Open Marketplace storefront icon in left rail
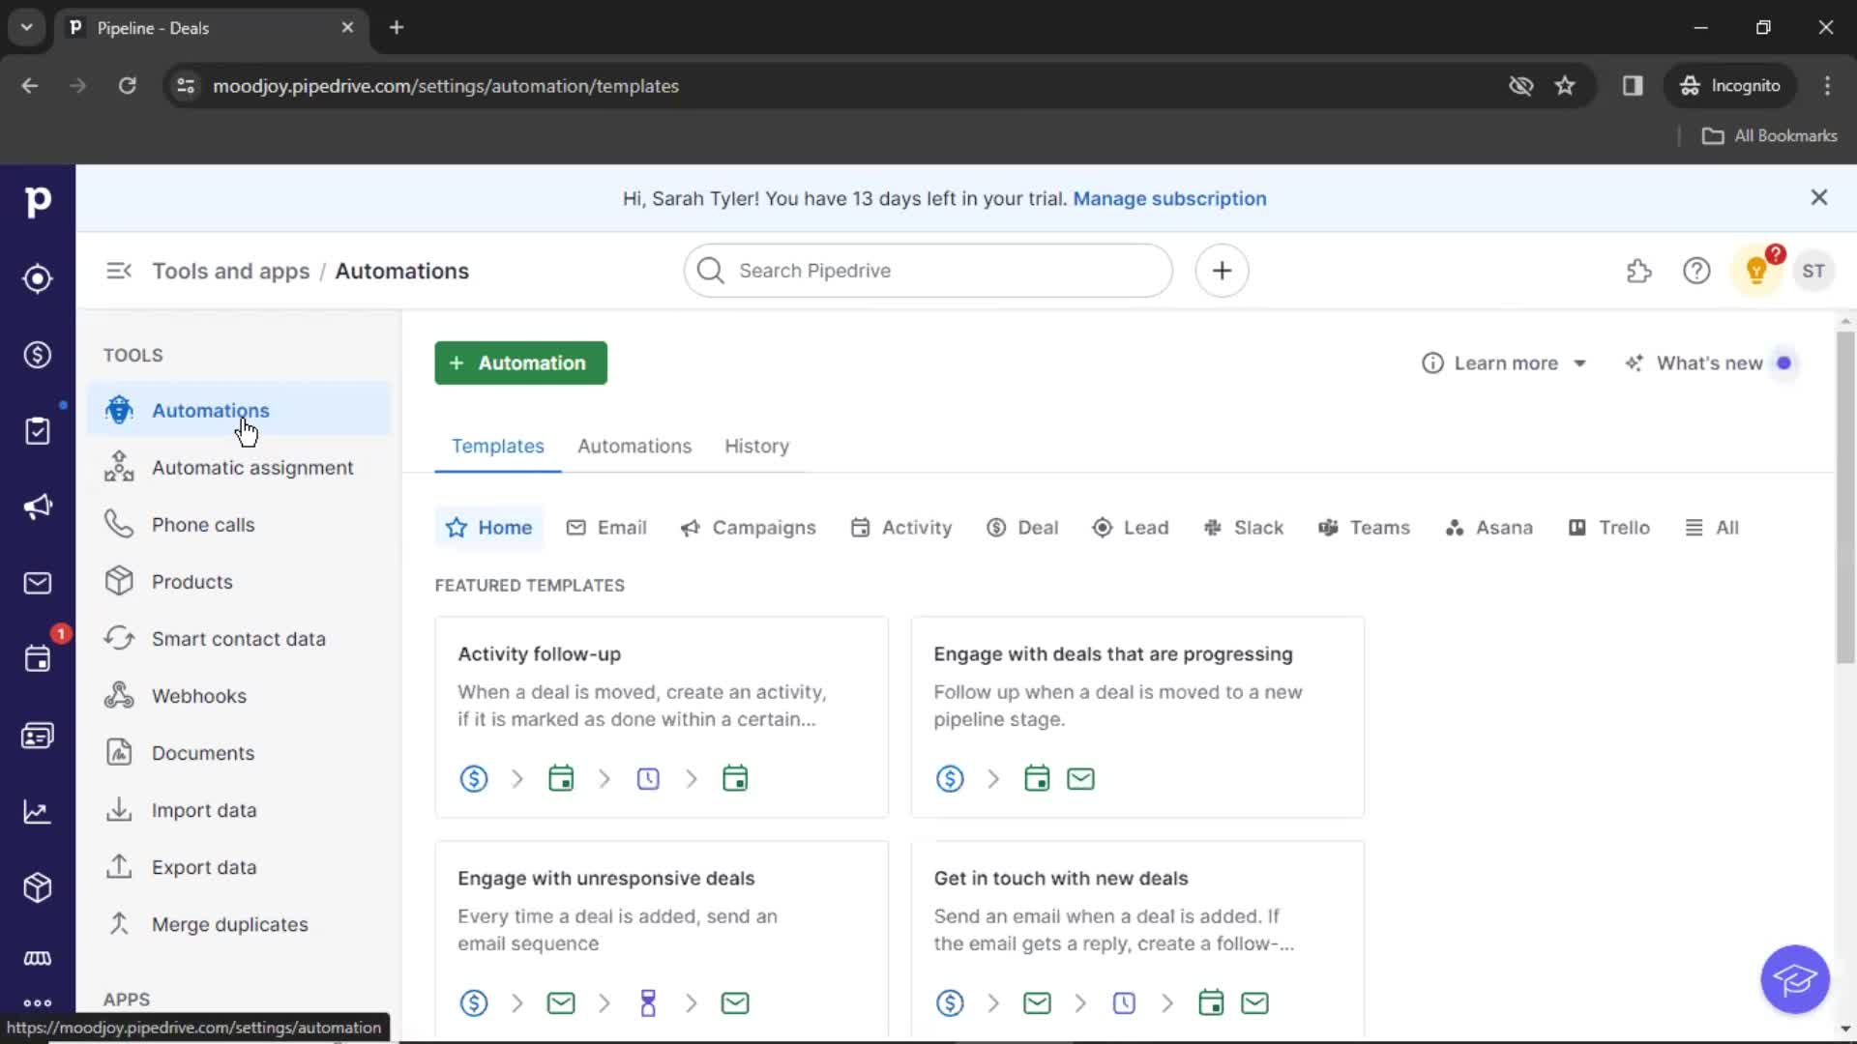1857x1044 pixels. point(37,958)
